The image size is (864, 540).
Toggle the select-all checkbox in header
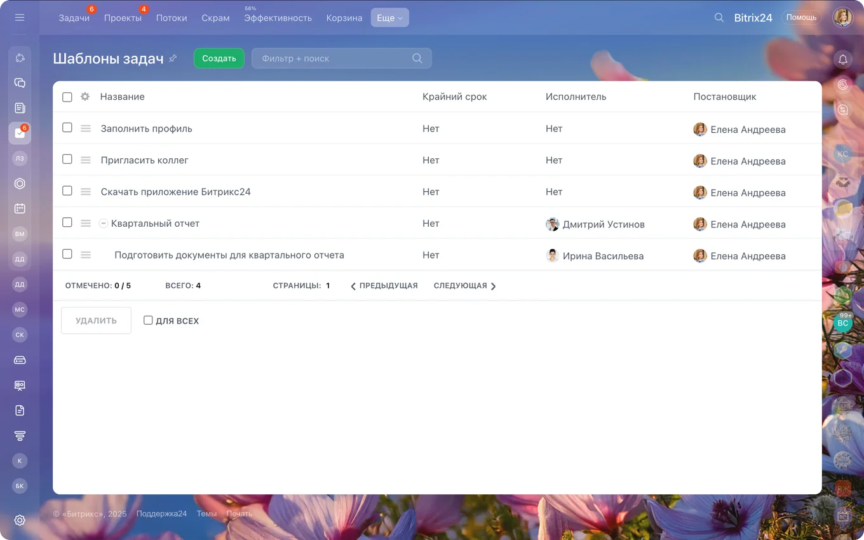coord(67,97)
